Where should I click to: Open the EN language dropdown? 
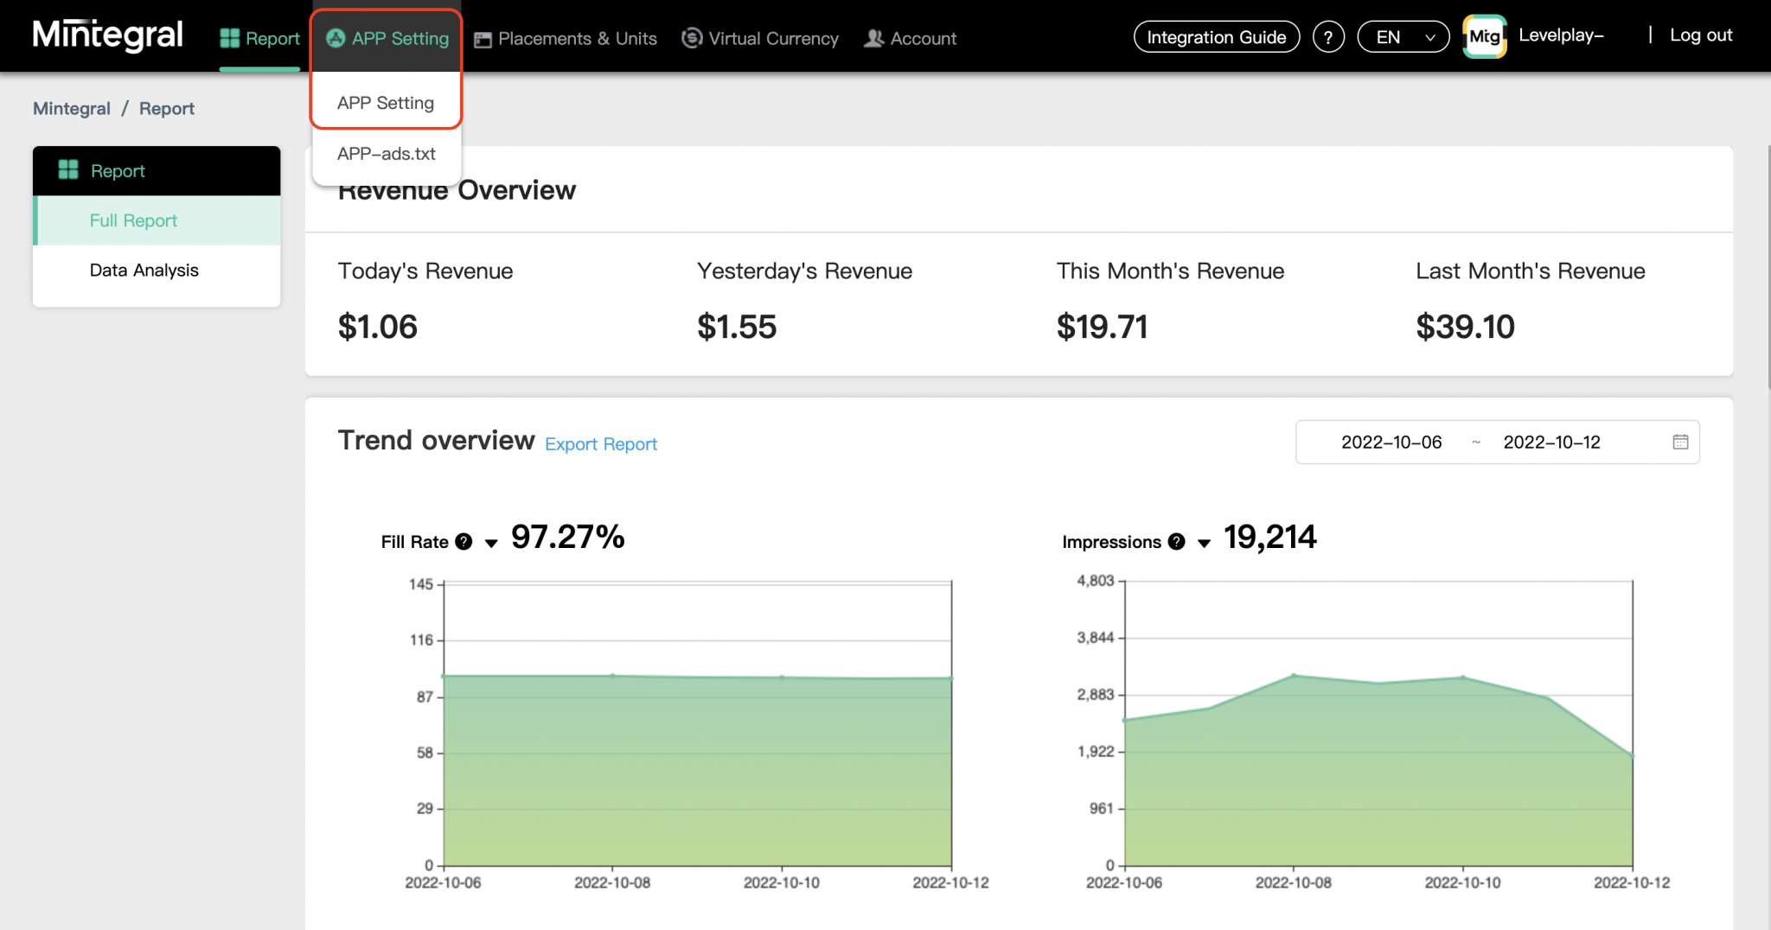coord(1402,36)
